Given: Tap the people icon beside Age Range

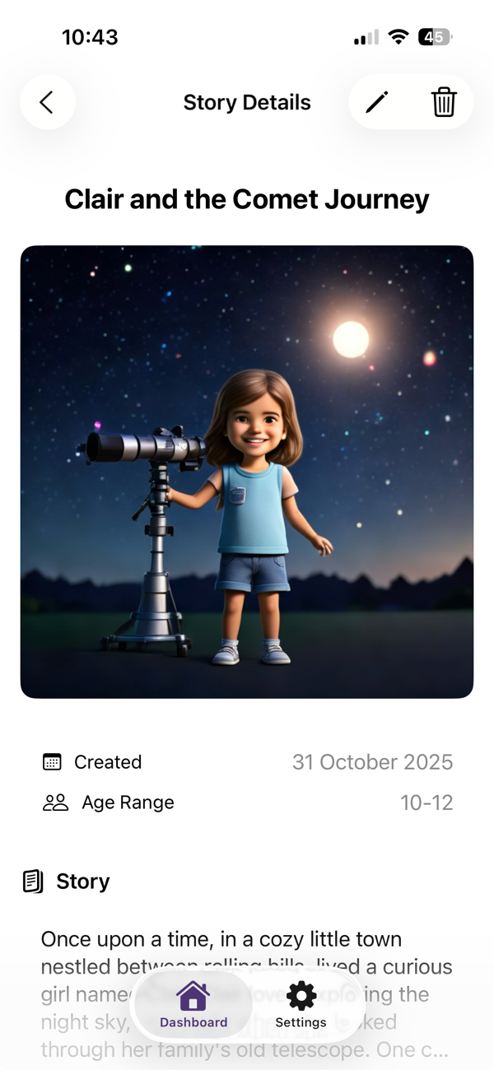Looking at the screenshot, I should point(55,802).
